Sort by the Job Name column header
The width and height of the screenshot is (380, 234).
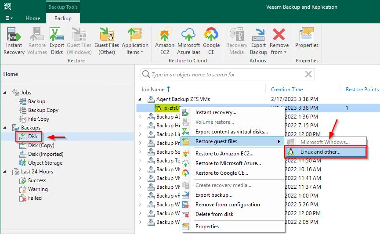click(x=153, y=90)
